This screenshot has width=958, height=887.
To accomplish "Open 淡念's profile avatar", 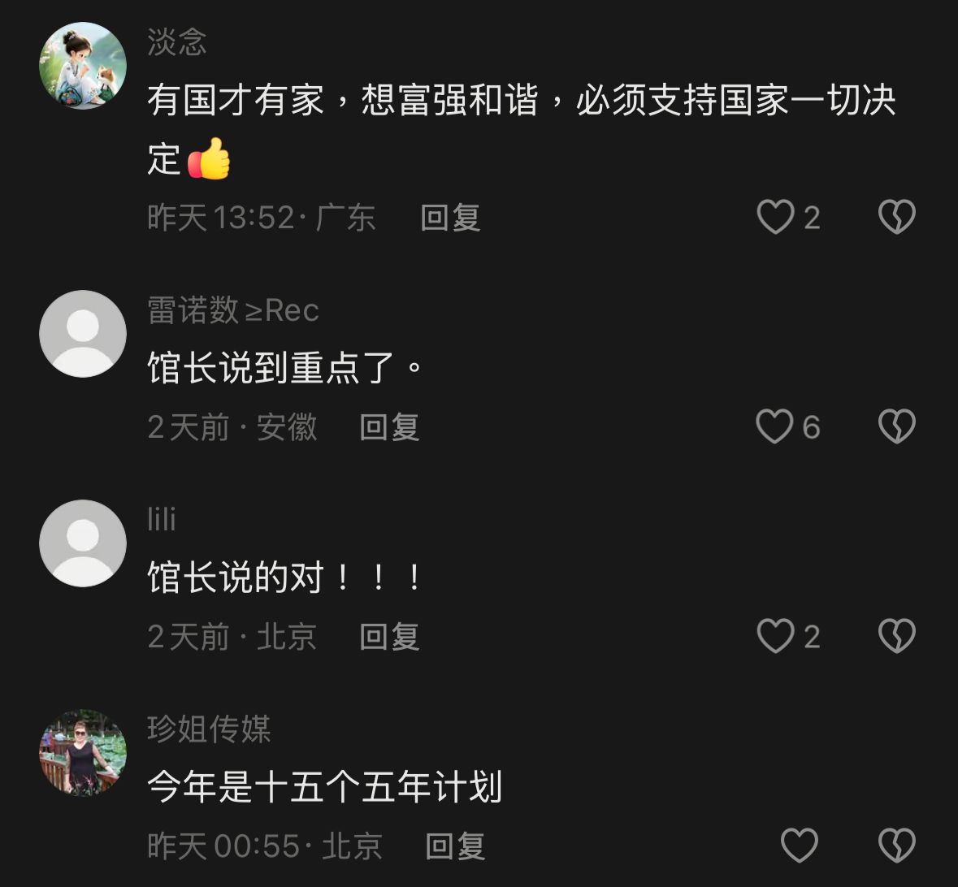I will pos(83,65).
